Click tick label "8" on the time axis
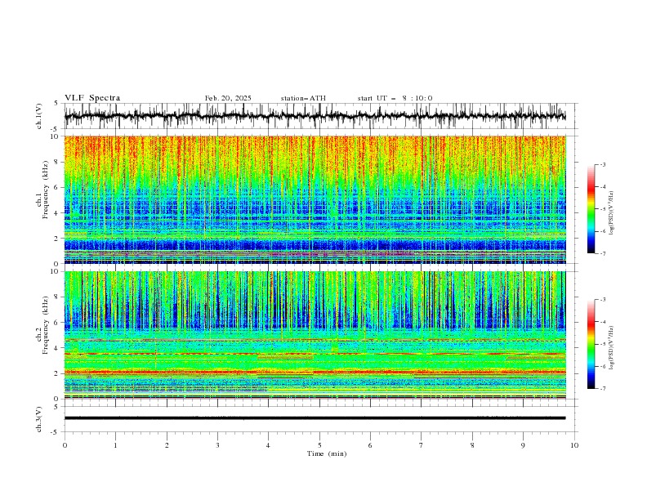Image resolution: width=647 pixels, height=500 pixels. coord(472,445)
